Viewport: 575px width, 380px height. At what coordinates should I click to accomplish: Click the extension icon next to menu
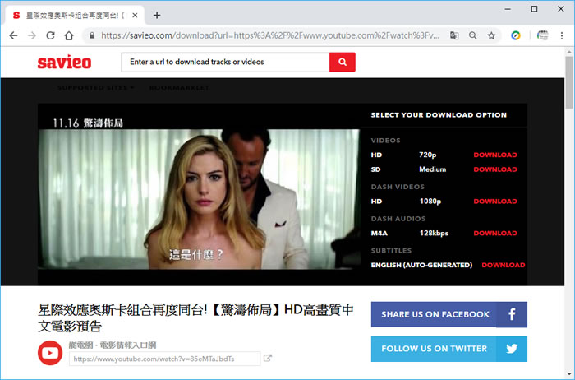[x=542, y=35]
